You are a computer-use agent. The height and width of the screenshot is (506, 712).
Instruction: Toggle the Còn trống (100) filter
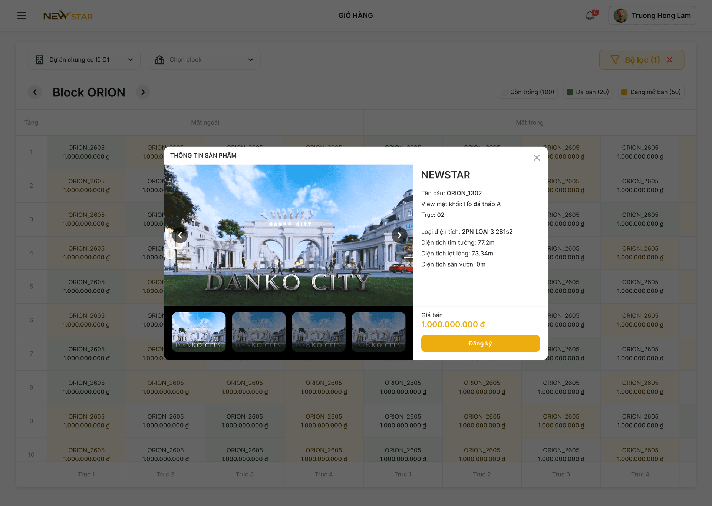coord(527,92)
